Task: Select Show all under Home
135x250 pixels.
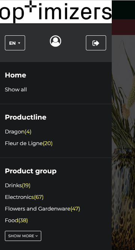Action: tap(16, 89)
